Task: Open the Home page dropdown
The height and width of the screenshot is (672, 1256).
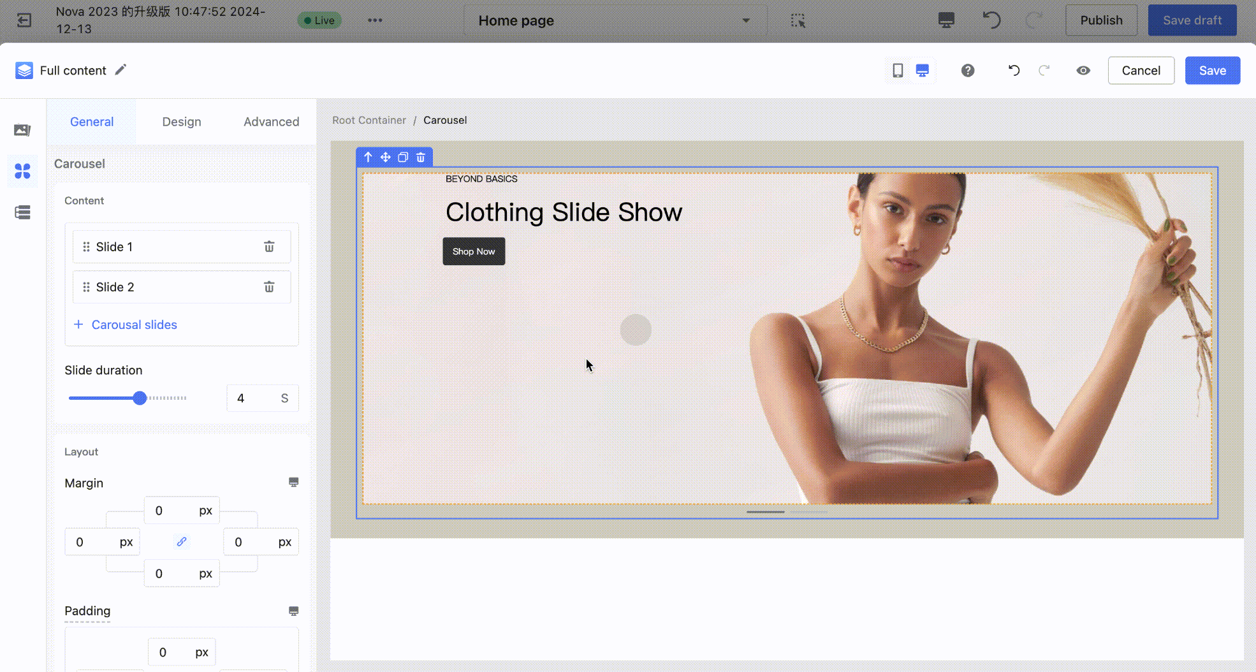Action: click(x=615, y=20)
